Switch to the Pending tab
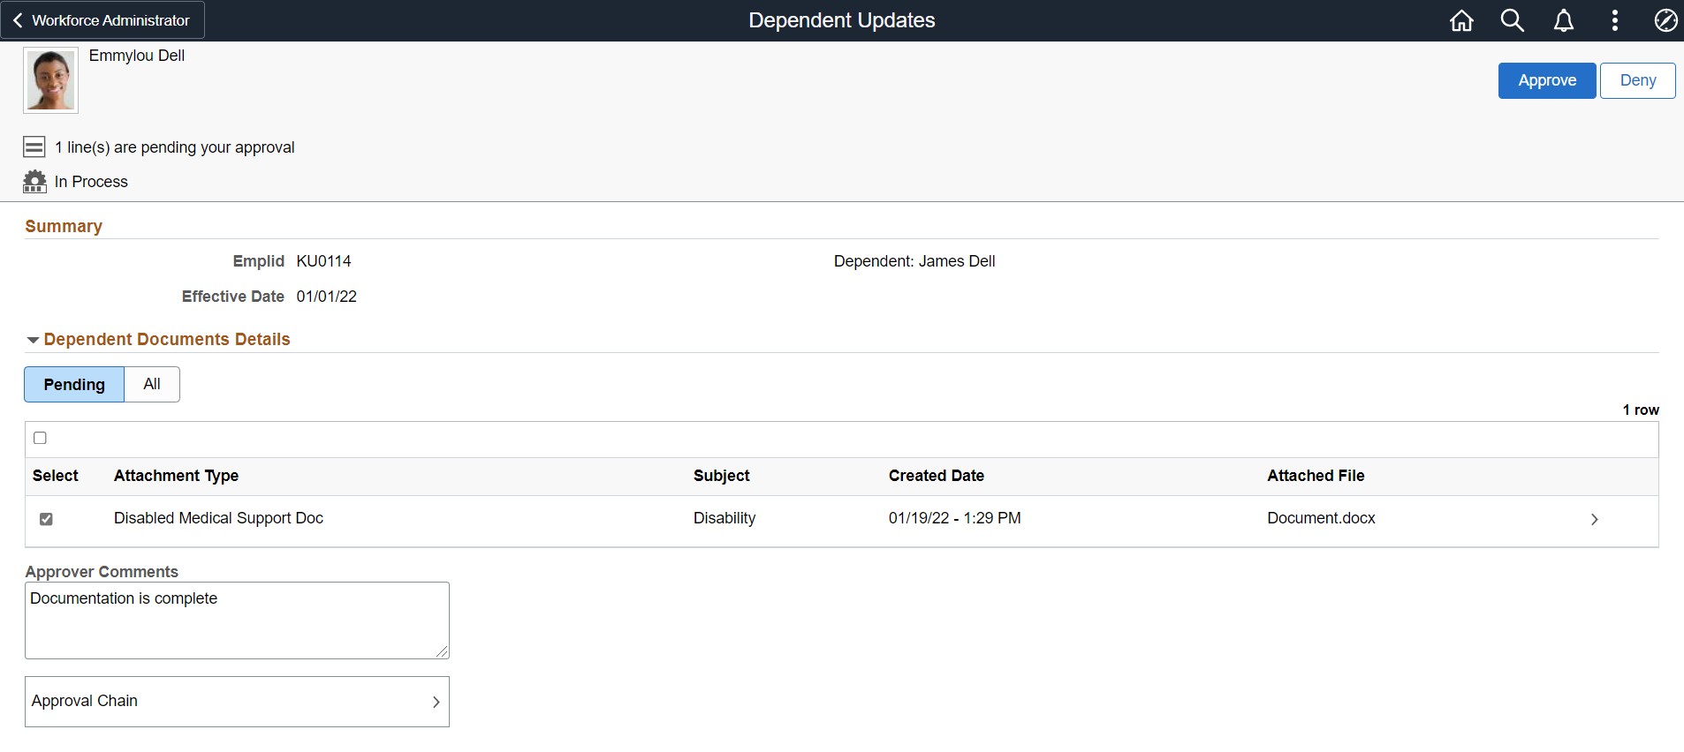The height and width of the screenshot is (752, 1684). tap(74, 385)
